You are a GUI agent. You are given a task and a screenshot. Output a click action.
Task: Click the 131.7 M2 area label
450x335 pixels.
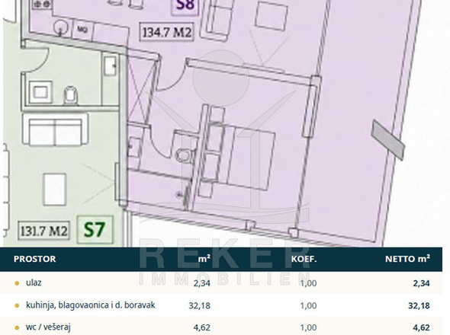pyautogui.click(x=44, y=231)
